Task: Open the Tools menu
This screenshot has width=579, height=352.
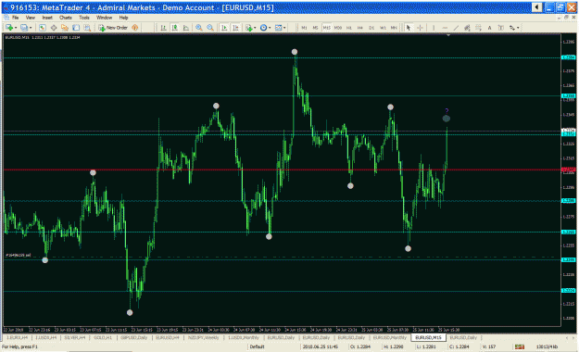Action: (84, 18)
